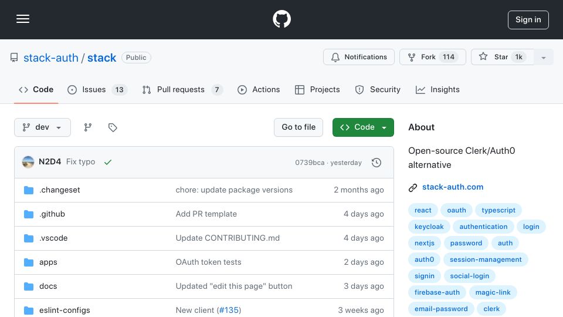This screenshot has height=317, width=563.
Task: Open the Projects tab
Action: pos(317,89)
